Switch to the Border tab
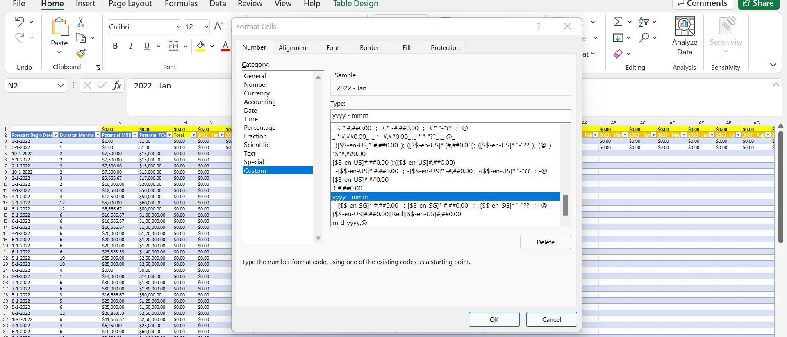The width and height of the screenshot is (787, 337). (x=369, y=47)
